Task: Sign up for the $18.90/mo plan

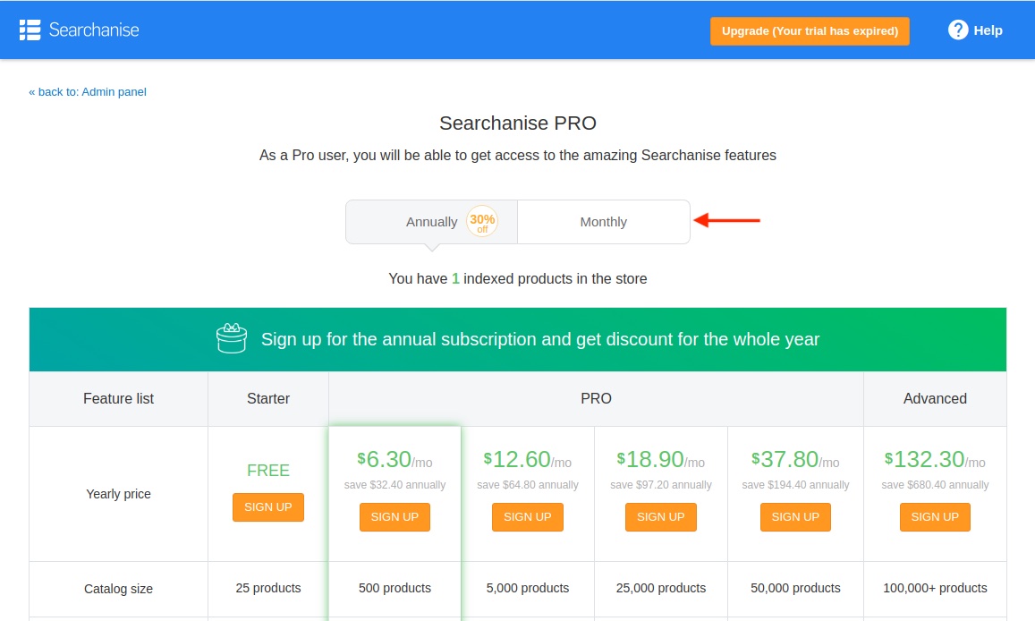Action: (661, 516)
